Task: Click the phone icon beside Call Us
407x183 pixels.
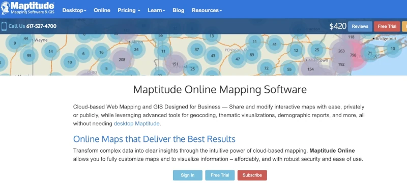Action: point(4,26)
